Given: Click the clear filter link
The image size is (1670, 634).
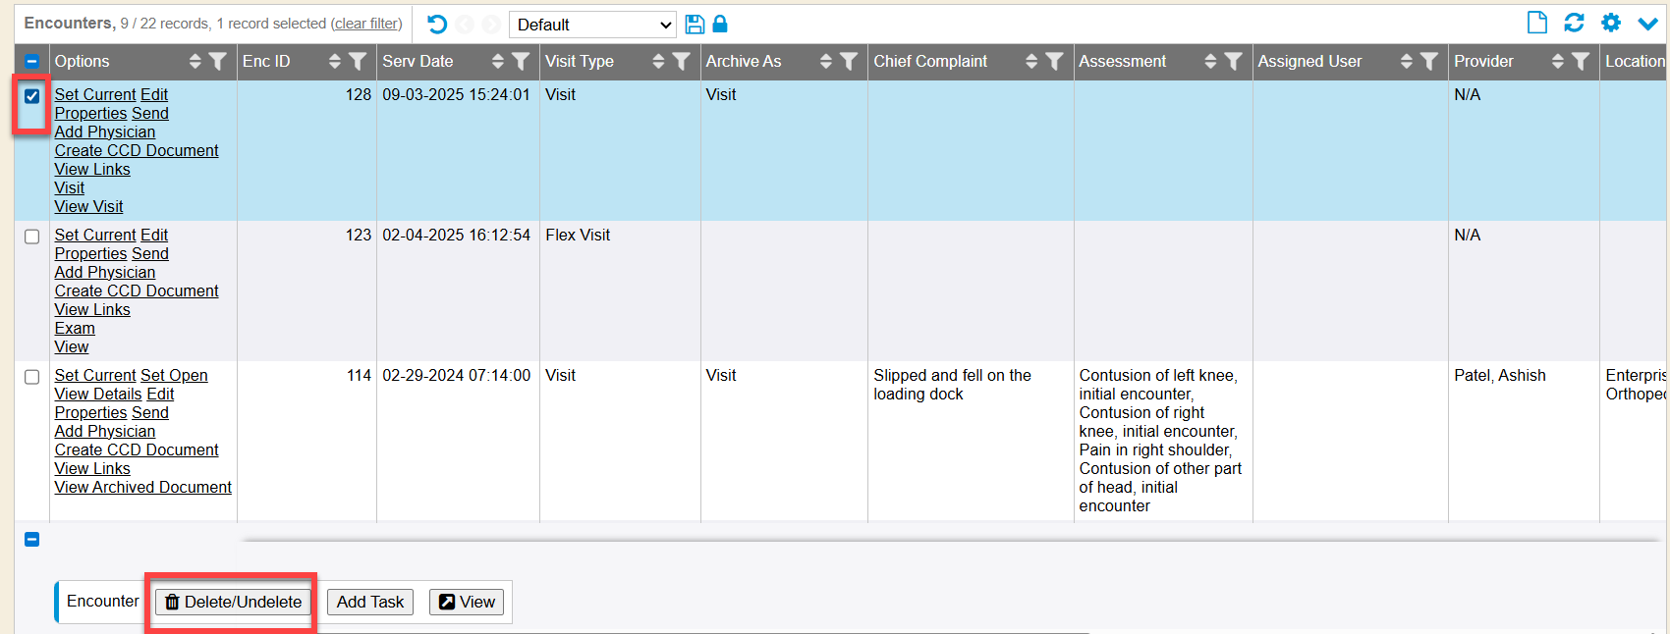Looking at the screenshot, I should coord(366,24).
